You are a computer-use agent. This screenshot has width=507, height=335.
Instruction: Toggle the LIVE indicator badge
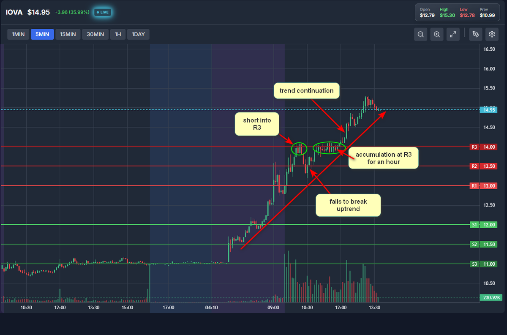pos(103,12)
